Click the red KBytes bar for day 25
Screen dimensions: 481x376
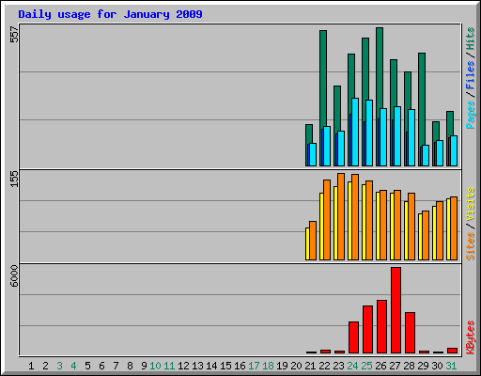(x=367, y=330)
